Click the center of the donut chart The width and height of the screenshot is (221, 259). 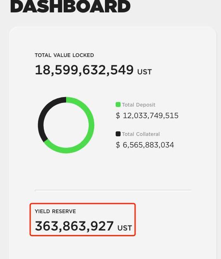pyautogui.click(x=66, y=125)
